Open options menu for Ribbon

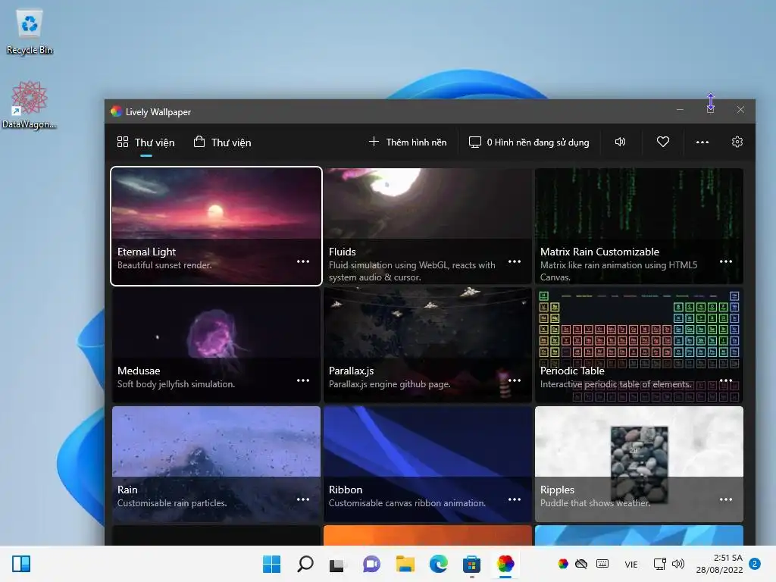coord(515,499)
